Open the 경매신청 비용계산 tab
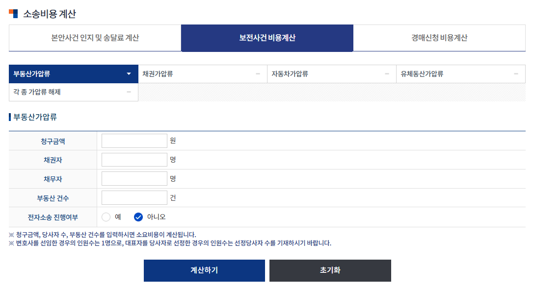 click(439, 38)
